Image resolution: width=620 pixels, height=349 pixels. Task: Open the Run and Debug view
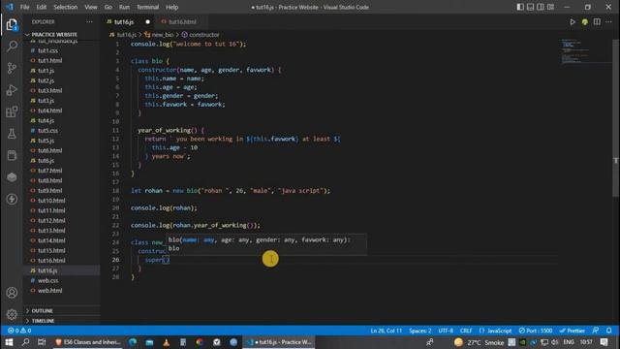pos(12,90)
